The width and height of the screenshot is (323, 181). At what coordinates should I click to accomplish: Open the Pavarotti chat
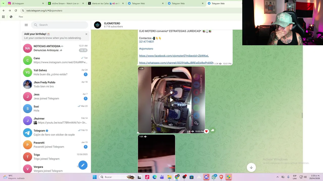click(56, 145)
